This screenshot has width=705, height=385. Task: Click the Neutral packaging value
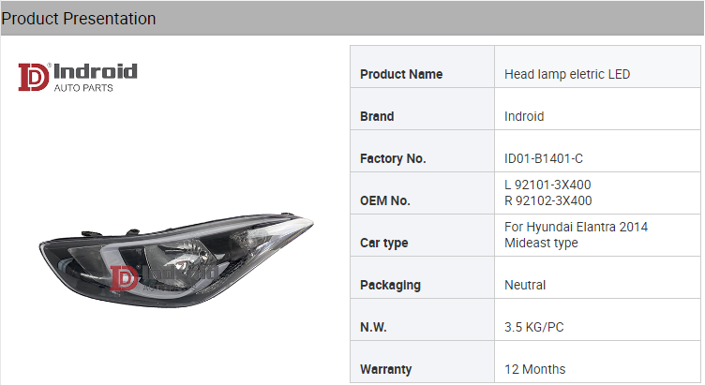point(525,285)
